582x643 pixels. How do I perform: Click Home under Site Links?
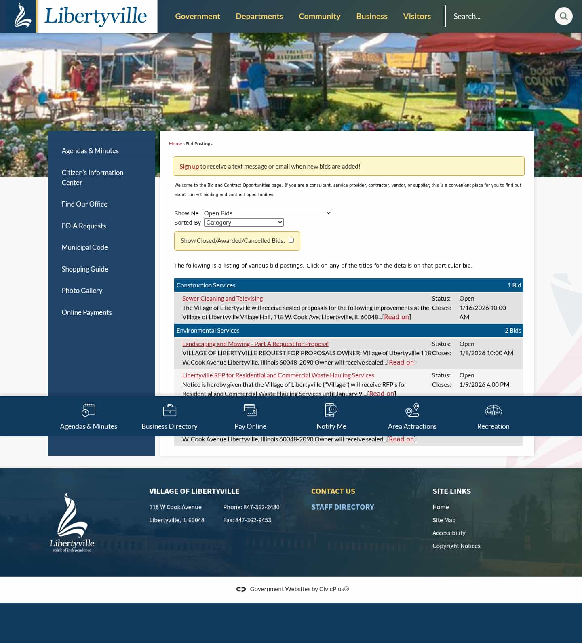click(441, 507)
